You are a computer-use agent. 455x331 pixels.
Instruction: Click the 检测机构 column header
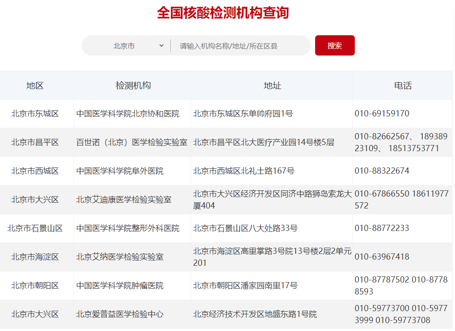pos(133,86)
